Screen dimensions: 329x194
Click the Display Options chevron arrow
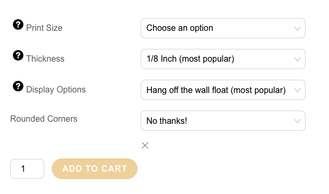(298, 90)
